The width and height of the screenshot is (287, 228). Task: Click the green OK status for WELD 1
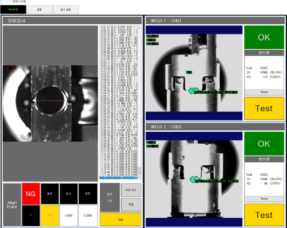[264, 37]
